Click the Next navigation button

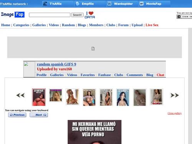(39, 115)
